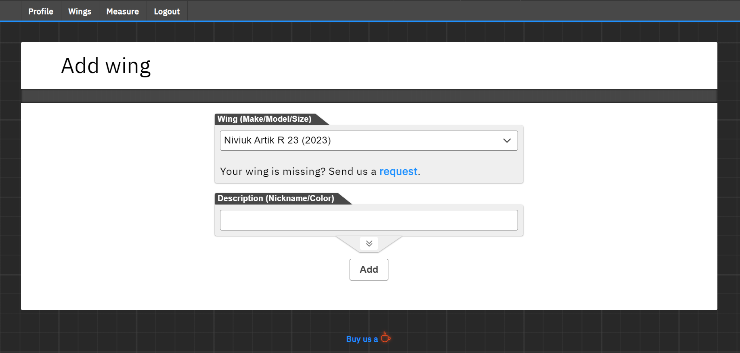Click the arrow of the wing dropdown

[x=507, y=141]
